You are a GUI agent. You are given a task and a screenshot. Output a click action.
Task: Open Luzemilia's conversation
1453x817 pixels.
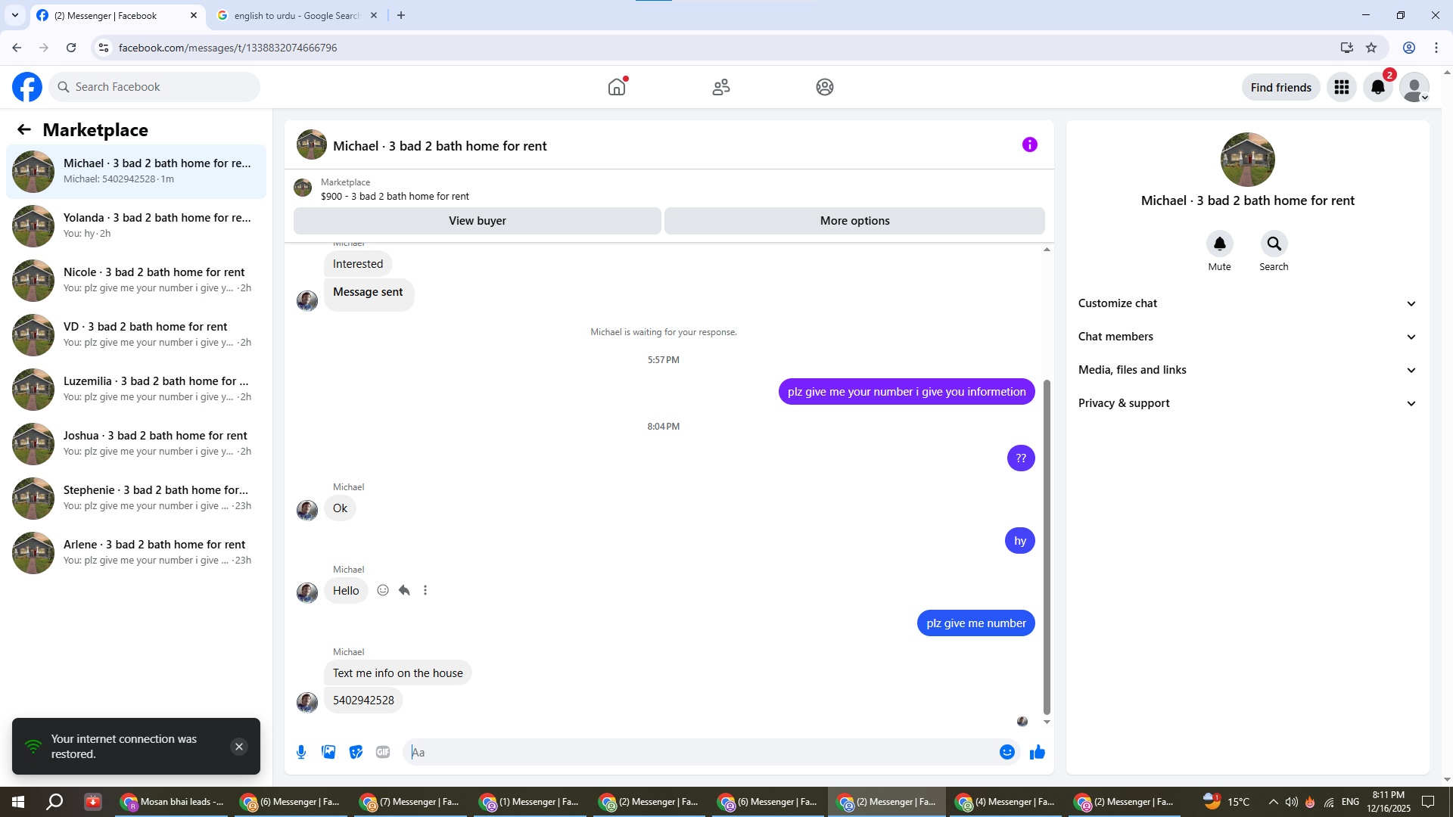pyautogui.click(x=136, y=389)
